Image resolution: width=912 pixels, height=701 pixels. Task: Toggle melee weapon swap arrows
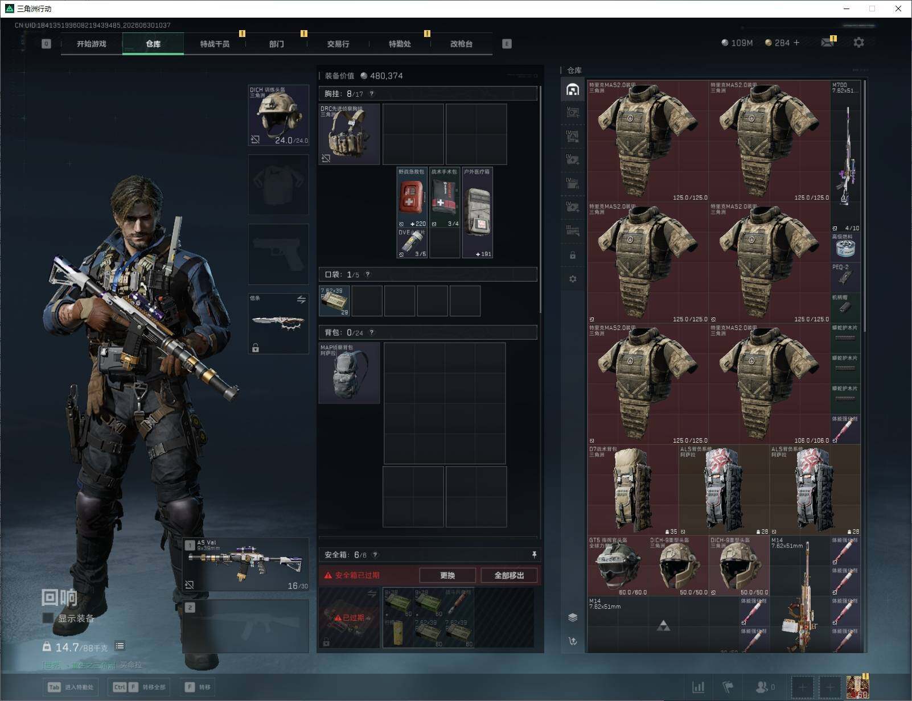tap(301, 299)
